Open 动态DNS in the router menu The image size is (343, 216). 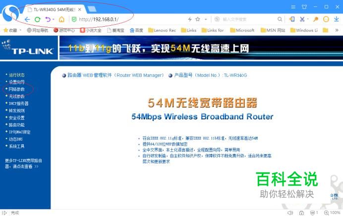click(x=16, y=139)
